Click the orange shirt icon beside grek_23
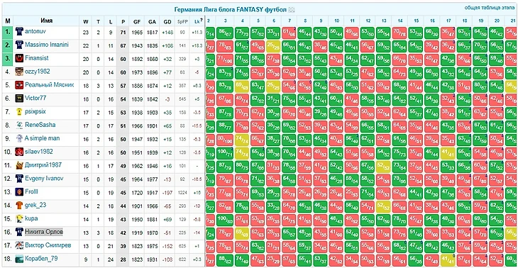 (x=19, y=206)
